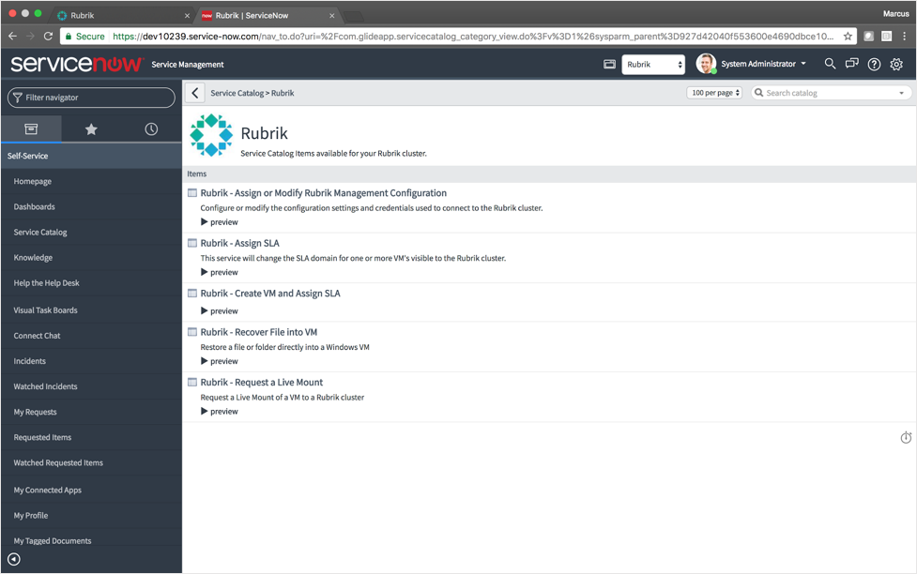Open the System Settings gear icon
The width and height of the screenshot is (917, 574).
896,65
